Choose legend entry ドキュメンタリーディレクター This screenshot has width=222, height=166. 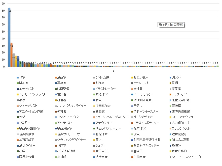(x=112, y=117)
